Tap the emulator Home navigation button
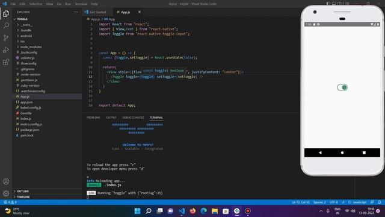Image resolution: width=385 pixels, height=217 pixels. coord(342,153)
